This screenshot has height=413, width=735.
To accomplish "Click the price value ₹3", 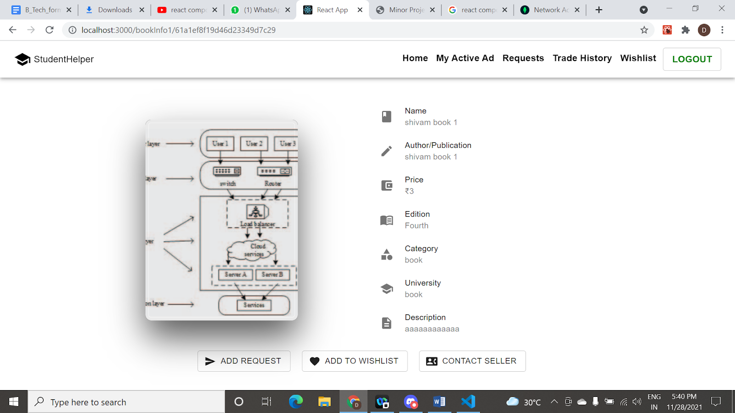I will point(409,191).
